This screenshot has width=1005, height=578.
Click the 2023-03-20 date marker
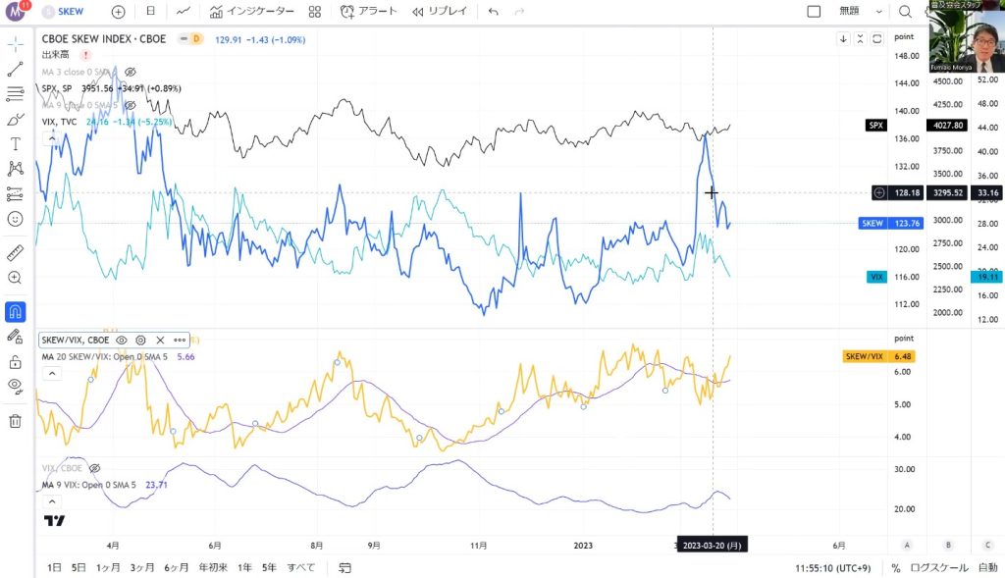tap(713, 546)
